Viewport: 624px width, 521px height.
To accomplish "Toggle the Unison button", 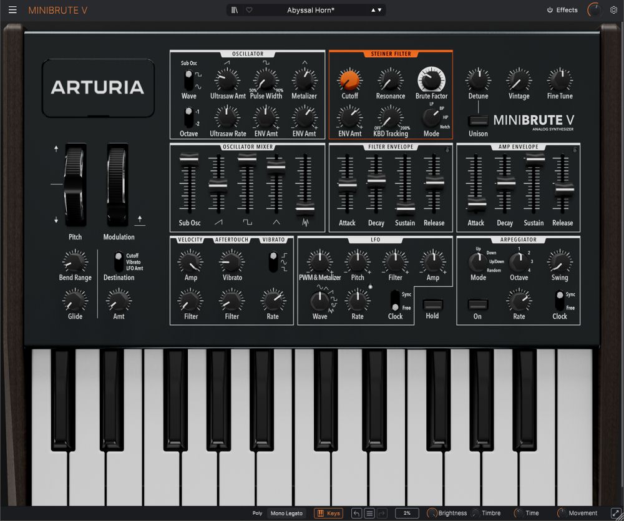I will [x=478, y=120].
